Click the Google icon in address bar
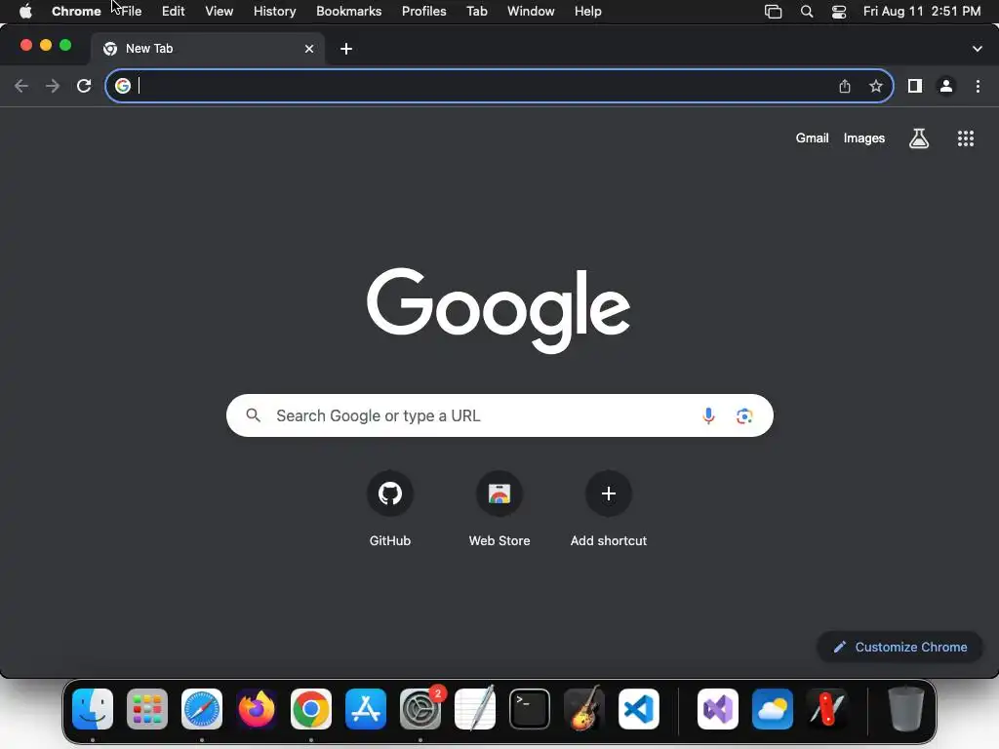 (x=123, y=86)
